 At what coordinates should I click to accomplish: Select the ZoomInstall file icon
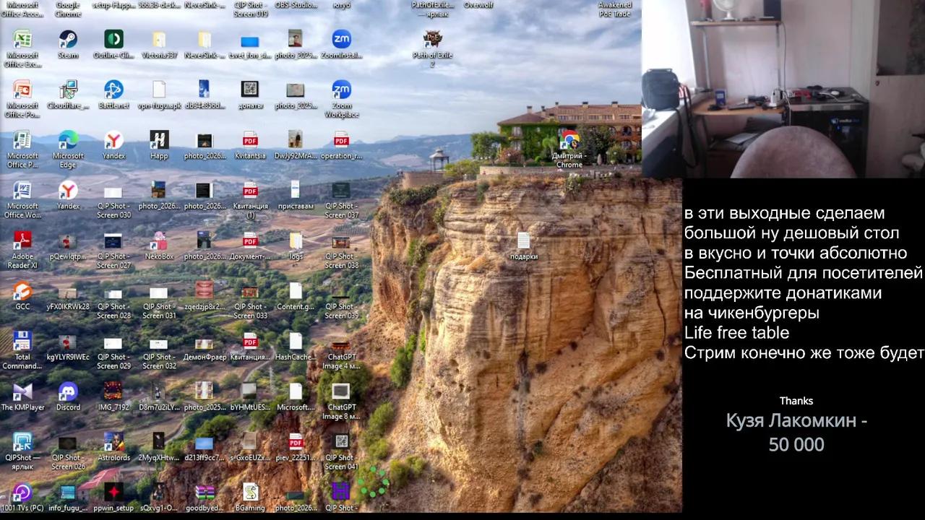(x=341, y=44)
